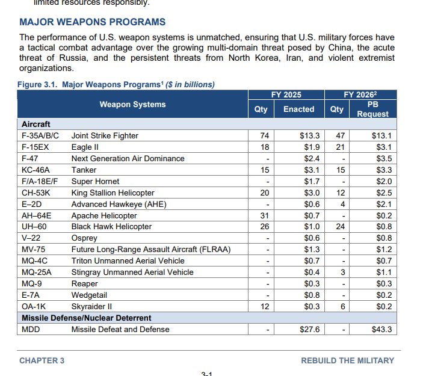
Task: Select the KC-46A designation cell
Action: click(36, 170)
